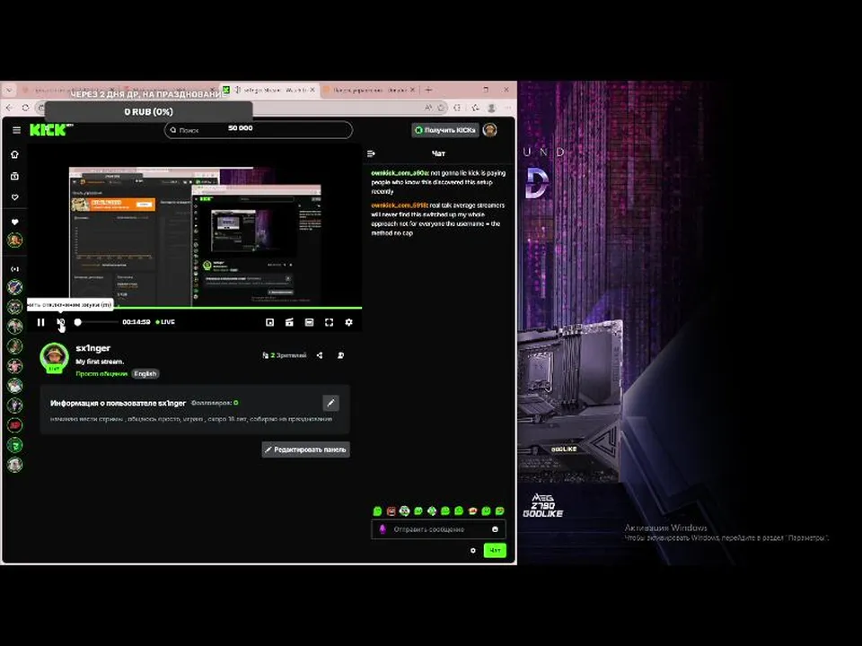Screen dimensions: 862x646
Task: Go back in browser
Action: click(x=9, y=108)
